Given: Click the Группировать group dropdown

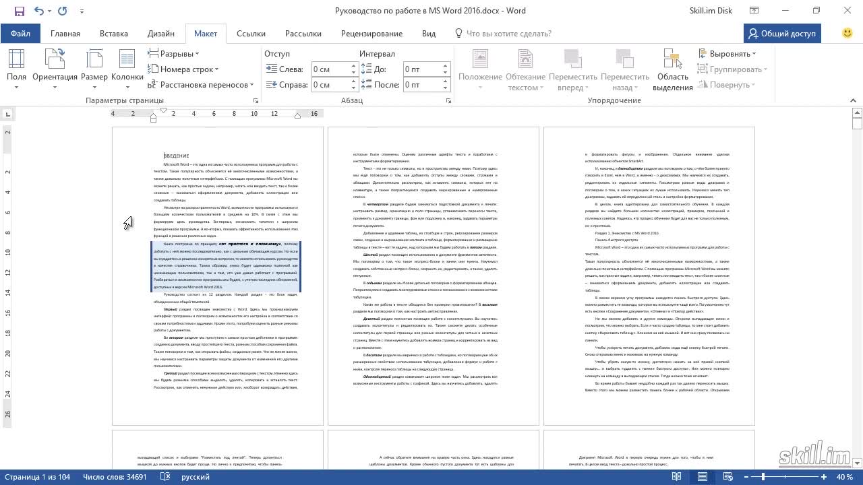Looking at the screenshot, I should coord(732,69).
